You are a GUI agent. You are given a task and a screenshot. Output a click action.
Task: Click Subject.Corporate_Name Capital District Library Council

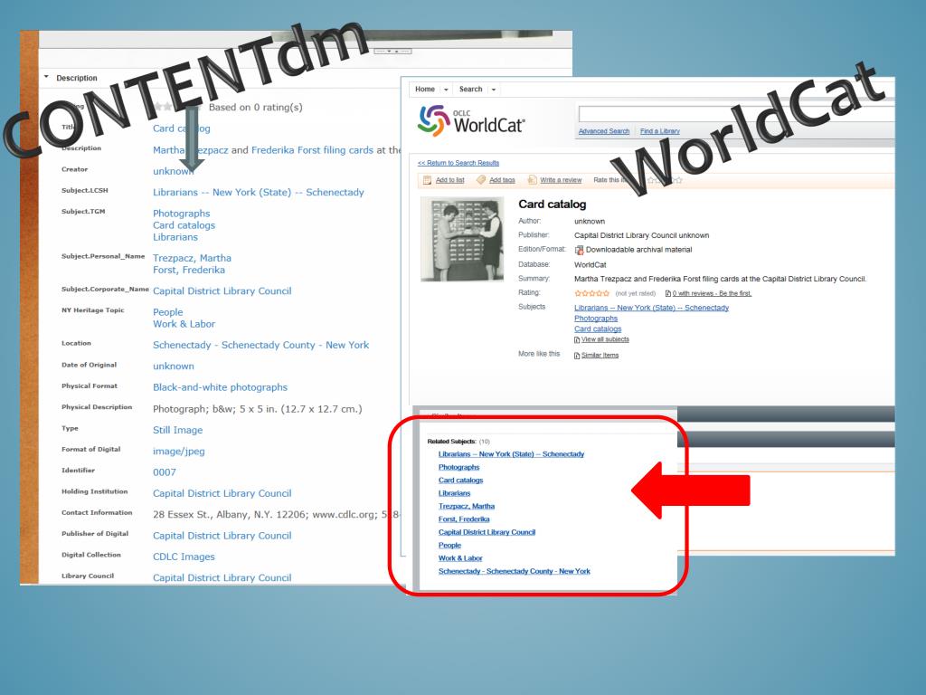click(222, 291)
